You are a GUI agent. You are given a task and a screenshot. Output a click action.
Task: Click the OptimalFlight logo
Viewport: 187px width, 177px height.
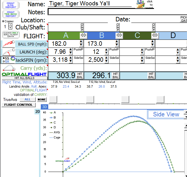pyautogui.click(x=24, y=74)
